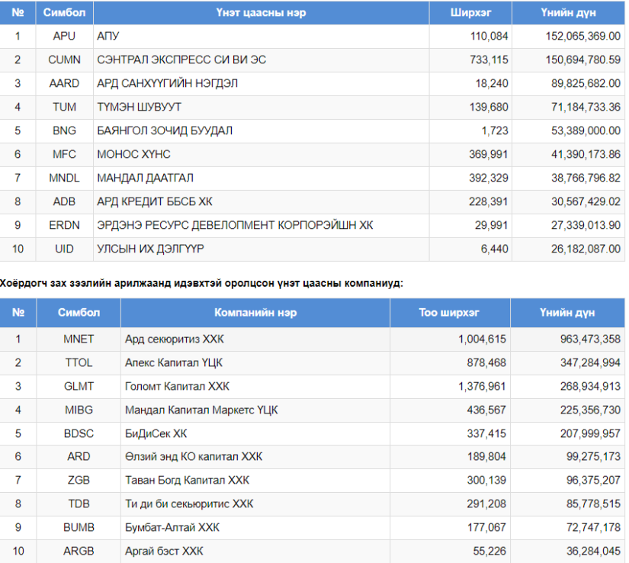This screenshot has width=629, height=563.
Task: Click Таван Богд Капитал ХХК name
Action: (187, 481)
